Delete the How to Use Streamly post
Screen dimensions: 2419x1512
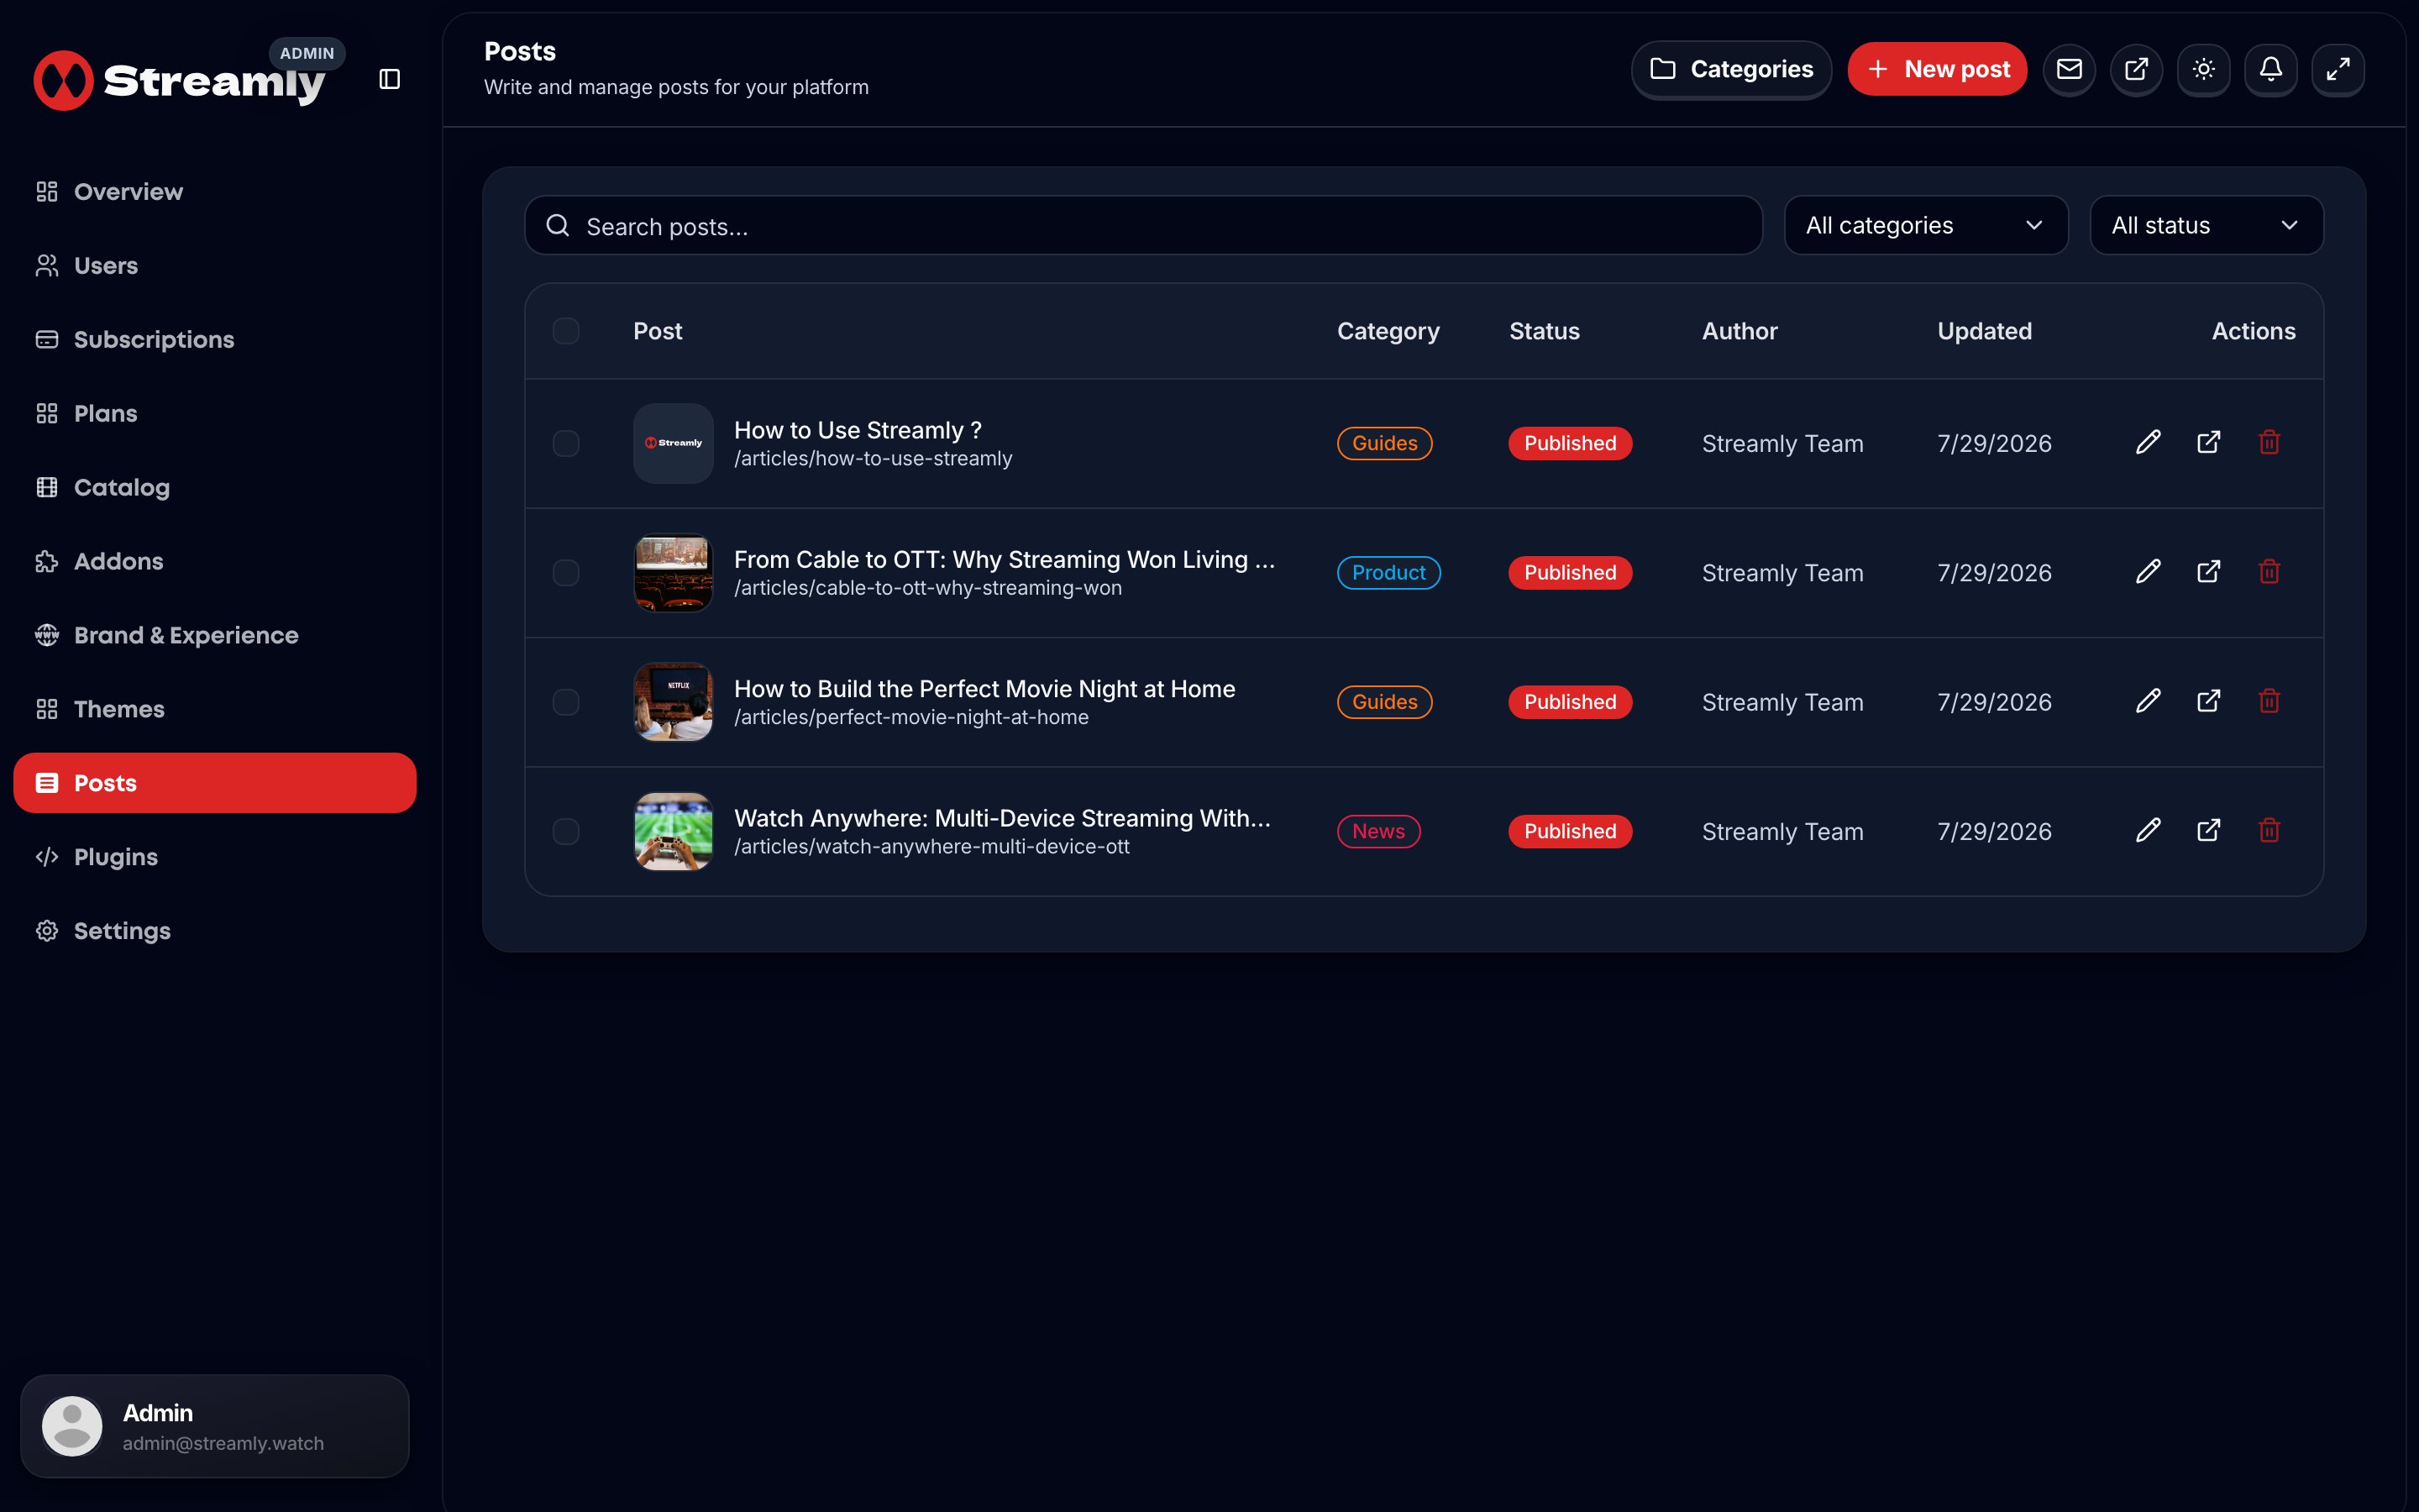click(x=2269, y=442)
